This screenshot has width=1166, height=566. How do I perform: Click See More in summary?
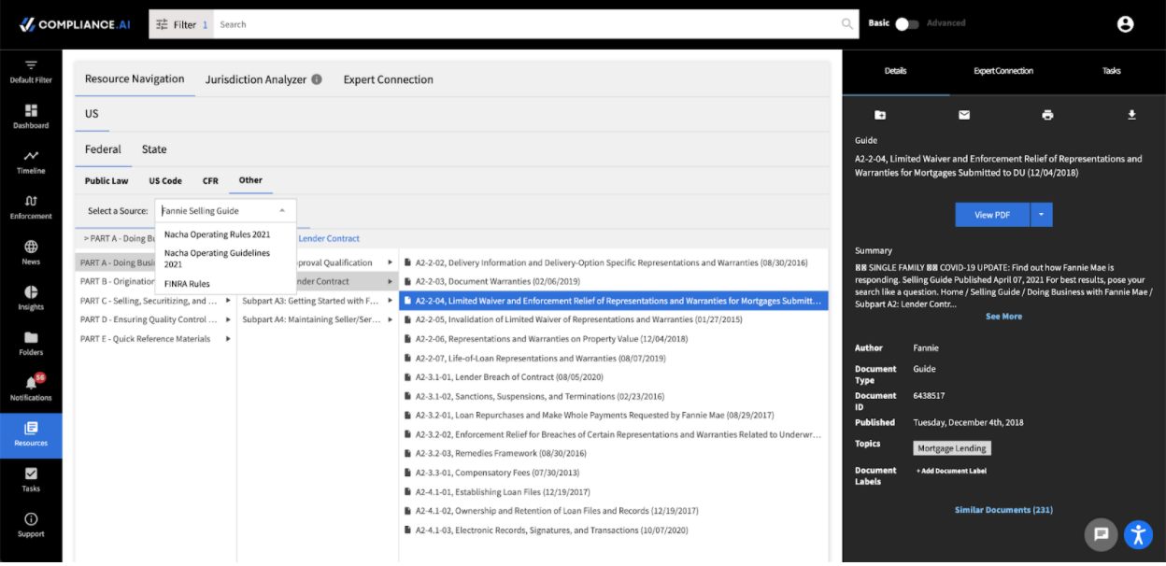tap(1003, 317)
